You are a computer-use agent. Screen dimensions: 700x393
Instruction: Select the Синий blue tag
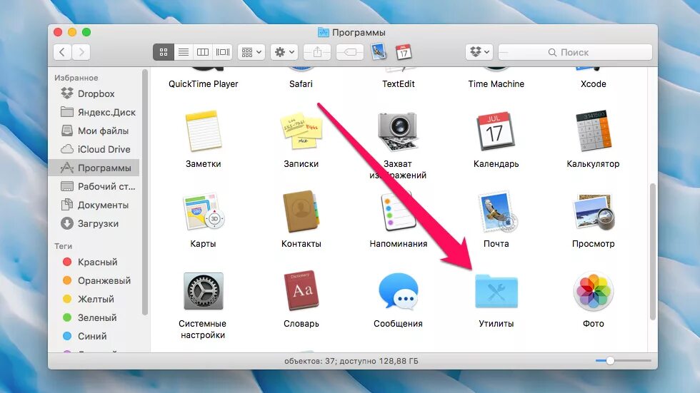[x=94, y=336]
